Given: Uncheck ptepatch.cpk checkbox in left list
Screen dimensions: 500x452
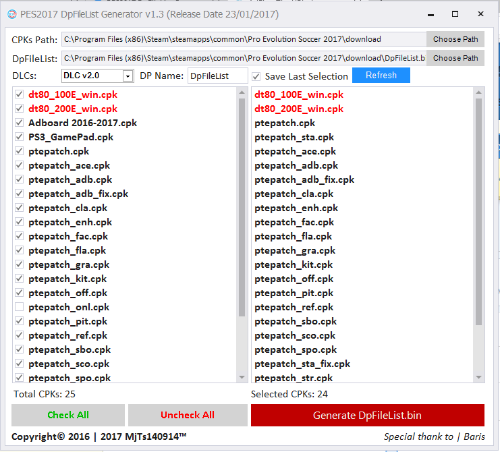Looking at the screenshot, I should tap(19, 151).
